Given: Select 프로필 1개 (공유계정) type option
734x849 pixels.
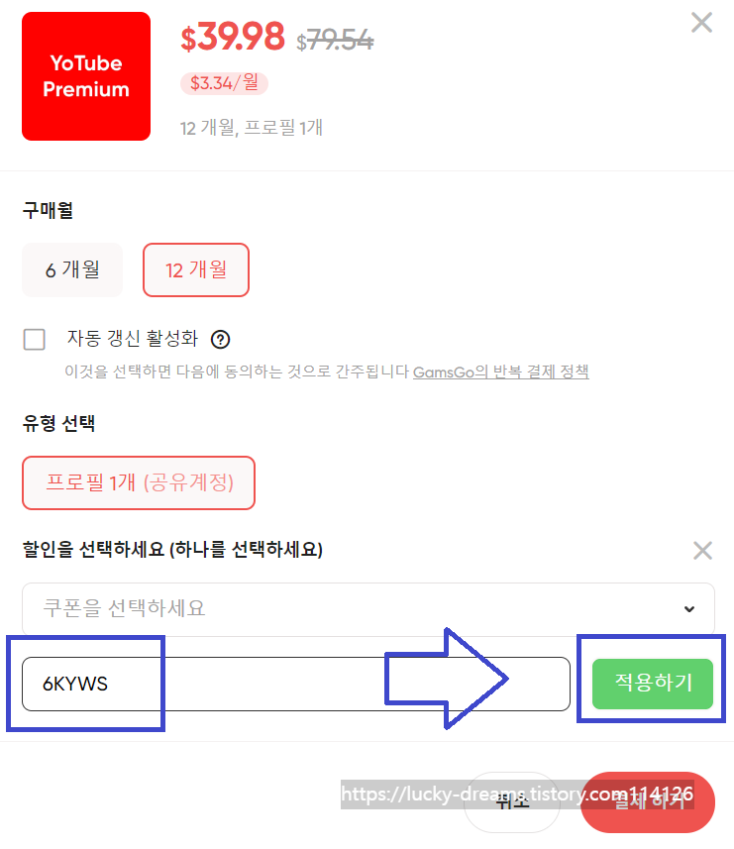Looking at the screenshot, I should click(139, 482).
